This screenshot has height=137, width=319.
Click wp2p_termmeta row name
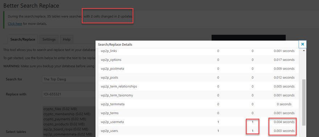point(112,104)
